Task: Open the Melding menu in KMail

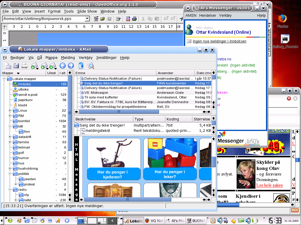Action: coord(68,58)
